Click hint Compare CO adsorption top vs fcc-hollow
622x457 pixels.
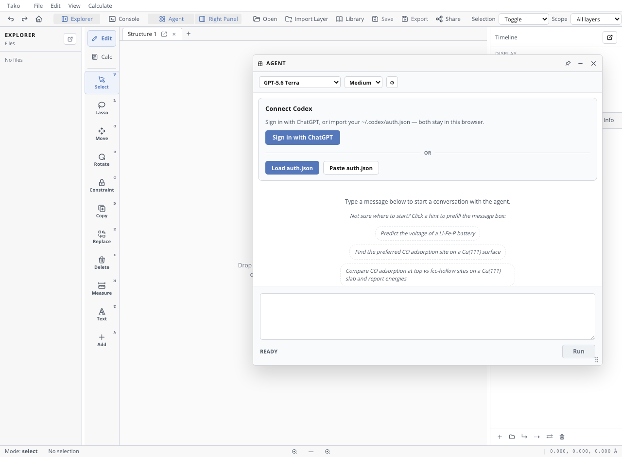pos(428,275)
